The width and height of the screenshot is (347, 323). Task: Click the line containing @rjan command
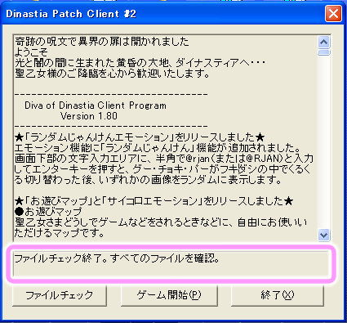[164, 159]
